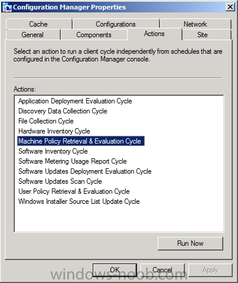Select Software Inventory Cycle

click(53, 151)
